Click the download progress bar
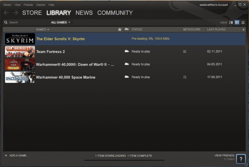The height and width of the screenshot is (167, 249). pyautogui.click(x=124, y=160)
